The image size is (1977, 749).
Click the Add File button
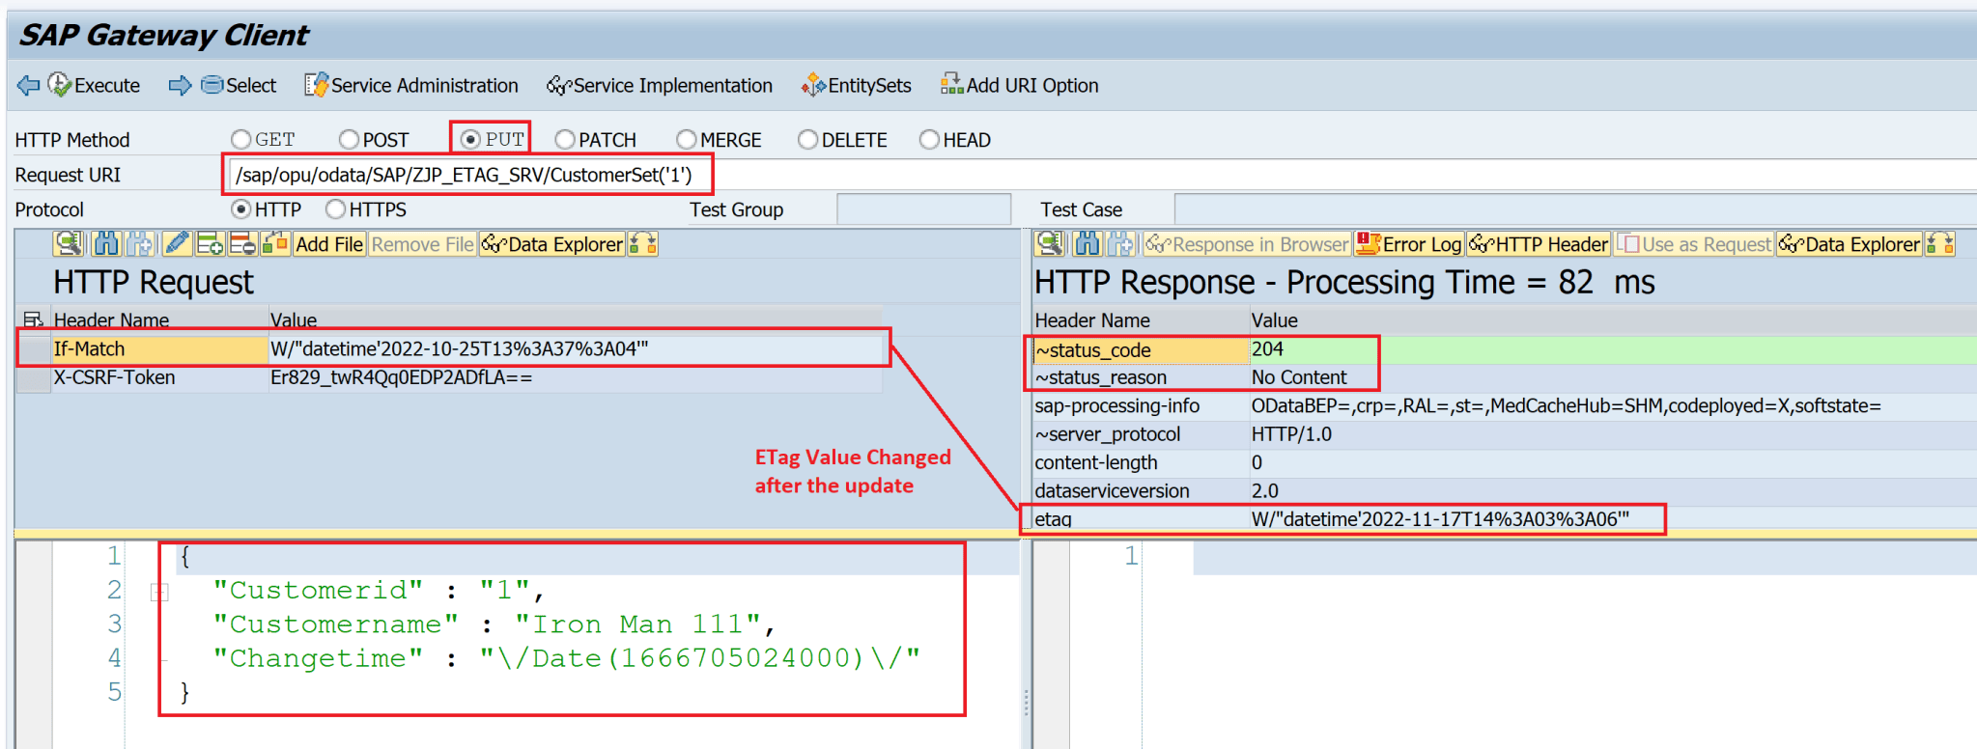(x=329, y=244)
